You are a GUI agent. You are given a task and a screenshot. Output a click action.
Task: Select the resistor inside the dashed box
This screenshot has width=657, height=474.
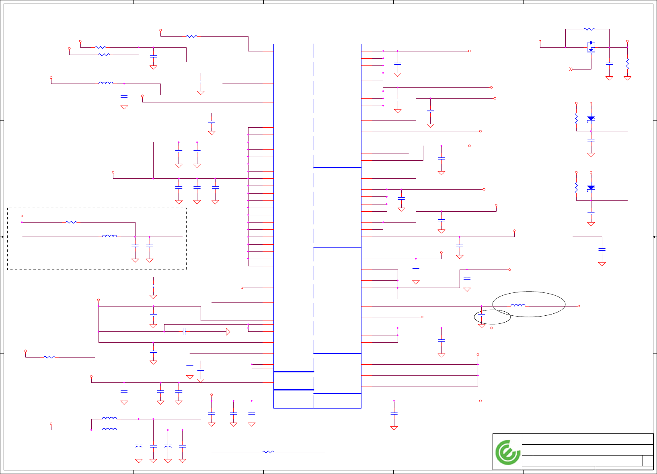(71, 222)
